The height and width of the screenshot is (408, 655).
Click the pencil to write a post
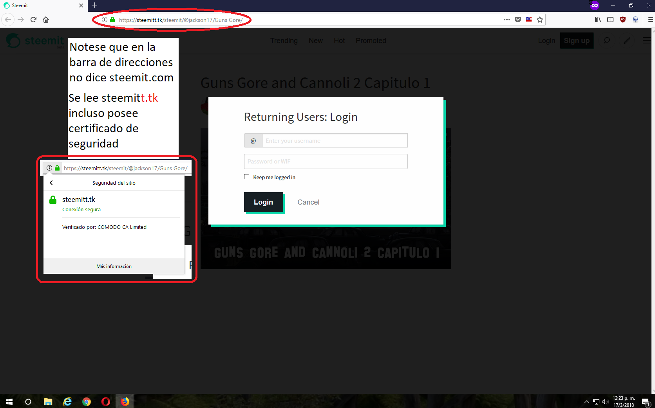coord(627,40)
